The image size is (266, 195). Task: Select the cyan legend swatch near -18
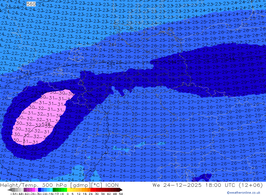(51, 190)
